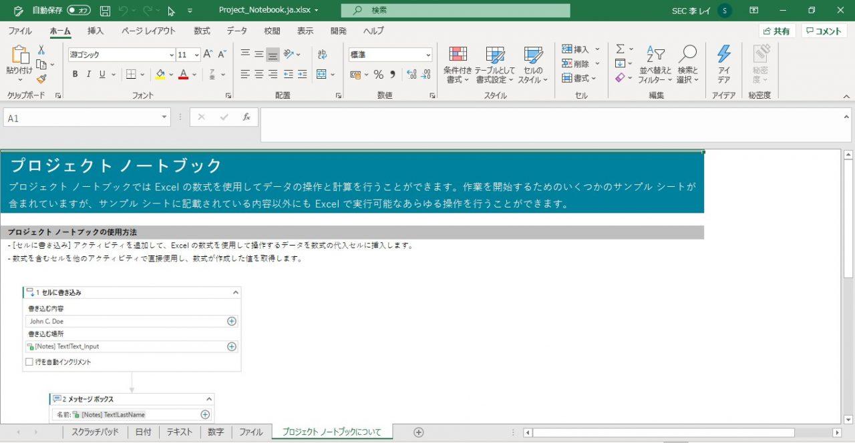Decrease the font size with the smaller A
The width and height of the screenshot is (855, 443).
221,55
